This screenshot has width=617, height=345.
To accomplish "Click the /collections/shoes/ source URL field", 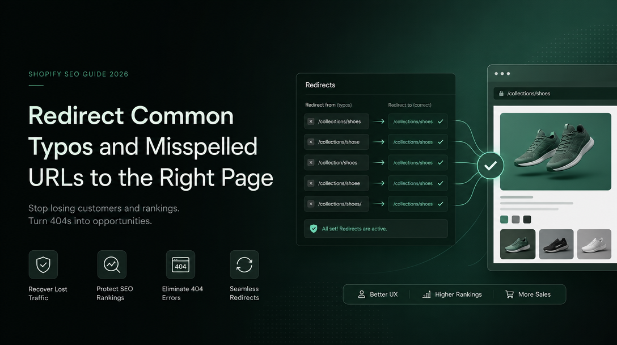I will click(x=336, y=204).
